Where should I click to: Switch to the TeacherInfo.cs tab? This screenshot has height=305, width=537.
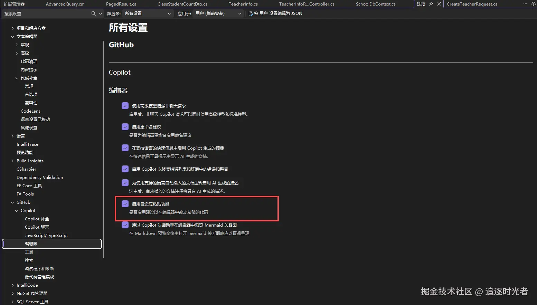(243, 4)
